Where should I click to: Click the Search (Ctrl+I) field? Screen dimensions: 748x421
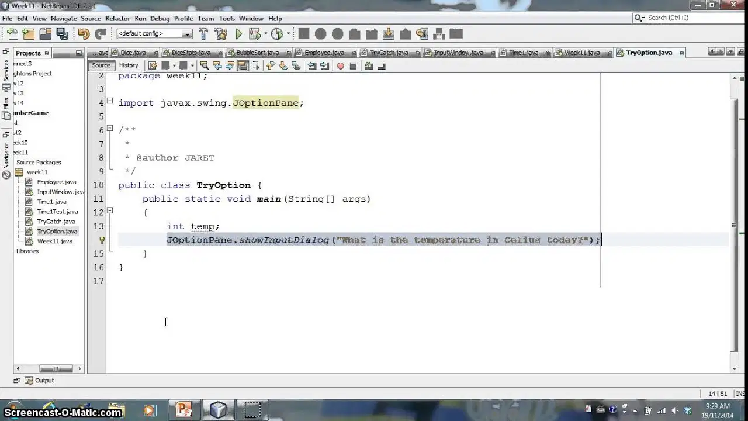[689, 18]
